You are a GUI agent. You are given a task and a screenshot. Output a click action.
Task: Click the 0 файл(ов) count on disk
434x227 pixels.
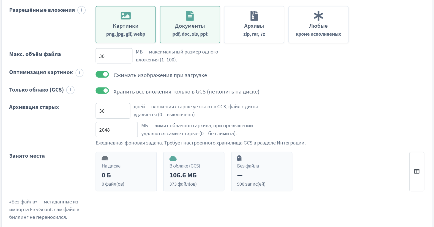(113, 184)
